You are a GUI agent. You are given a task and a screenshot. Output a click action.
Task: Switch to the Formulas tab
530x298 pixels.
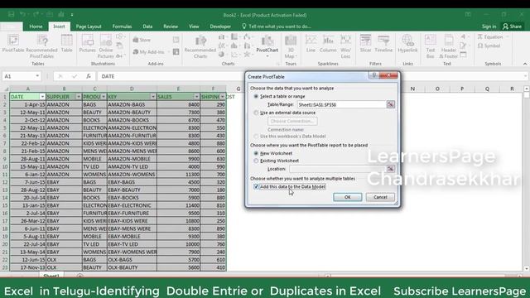[122, 26]
